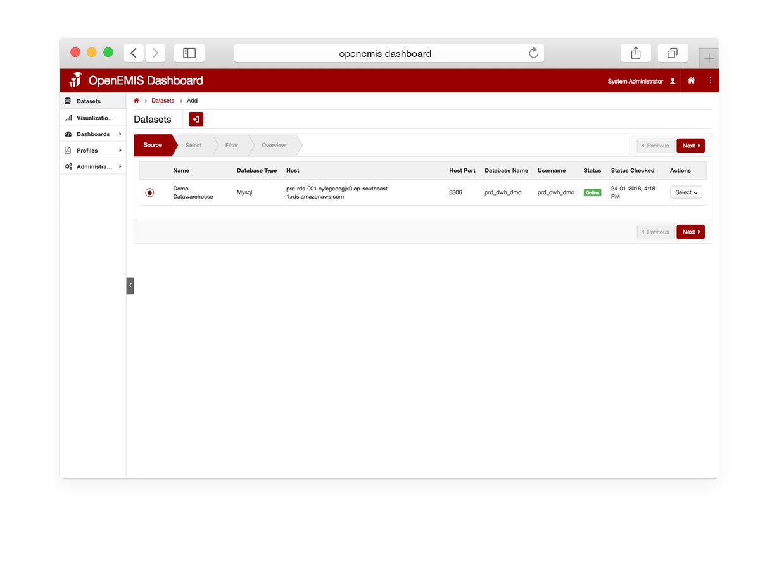This screenshot has height=567, width=779.
Task: Click the OpenEMIS Dashboard title
Action: click(x=146, y=80)
